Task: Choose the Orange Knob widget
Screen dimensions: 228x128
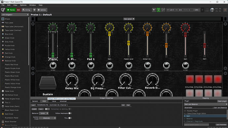Action: (8, 57)
